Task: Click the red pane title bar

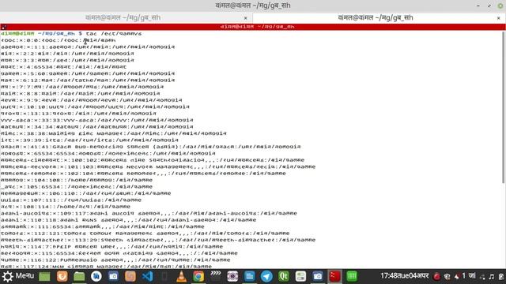Action: (253, 27)
